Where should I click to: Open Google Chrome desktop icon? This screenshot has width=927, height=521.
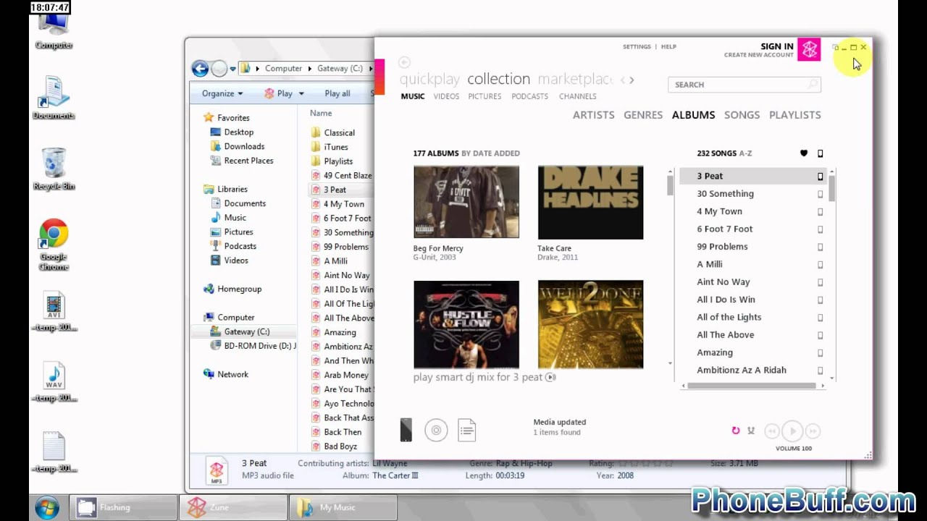[54, 245]
